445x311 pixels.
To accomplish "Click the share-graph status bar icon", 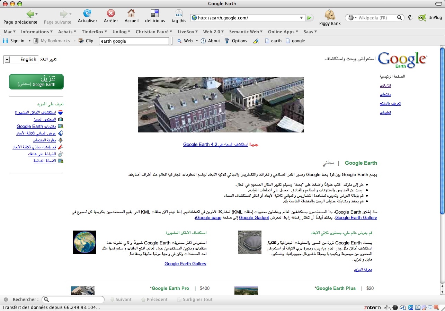I will coord(403,308).
